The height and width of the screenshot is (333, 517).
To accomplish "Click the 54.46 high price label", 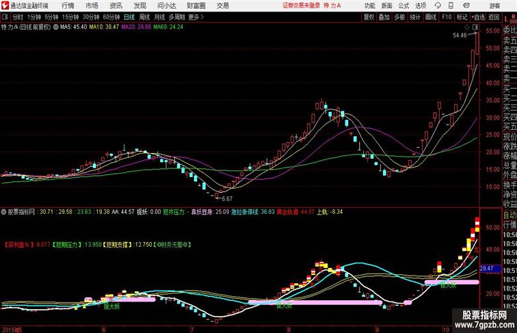I will click(x=460, y=36).
